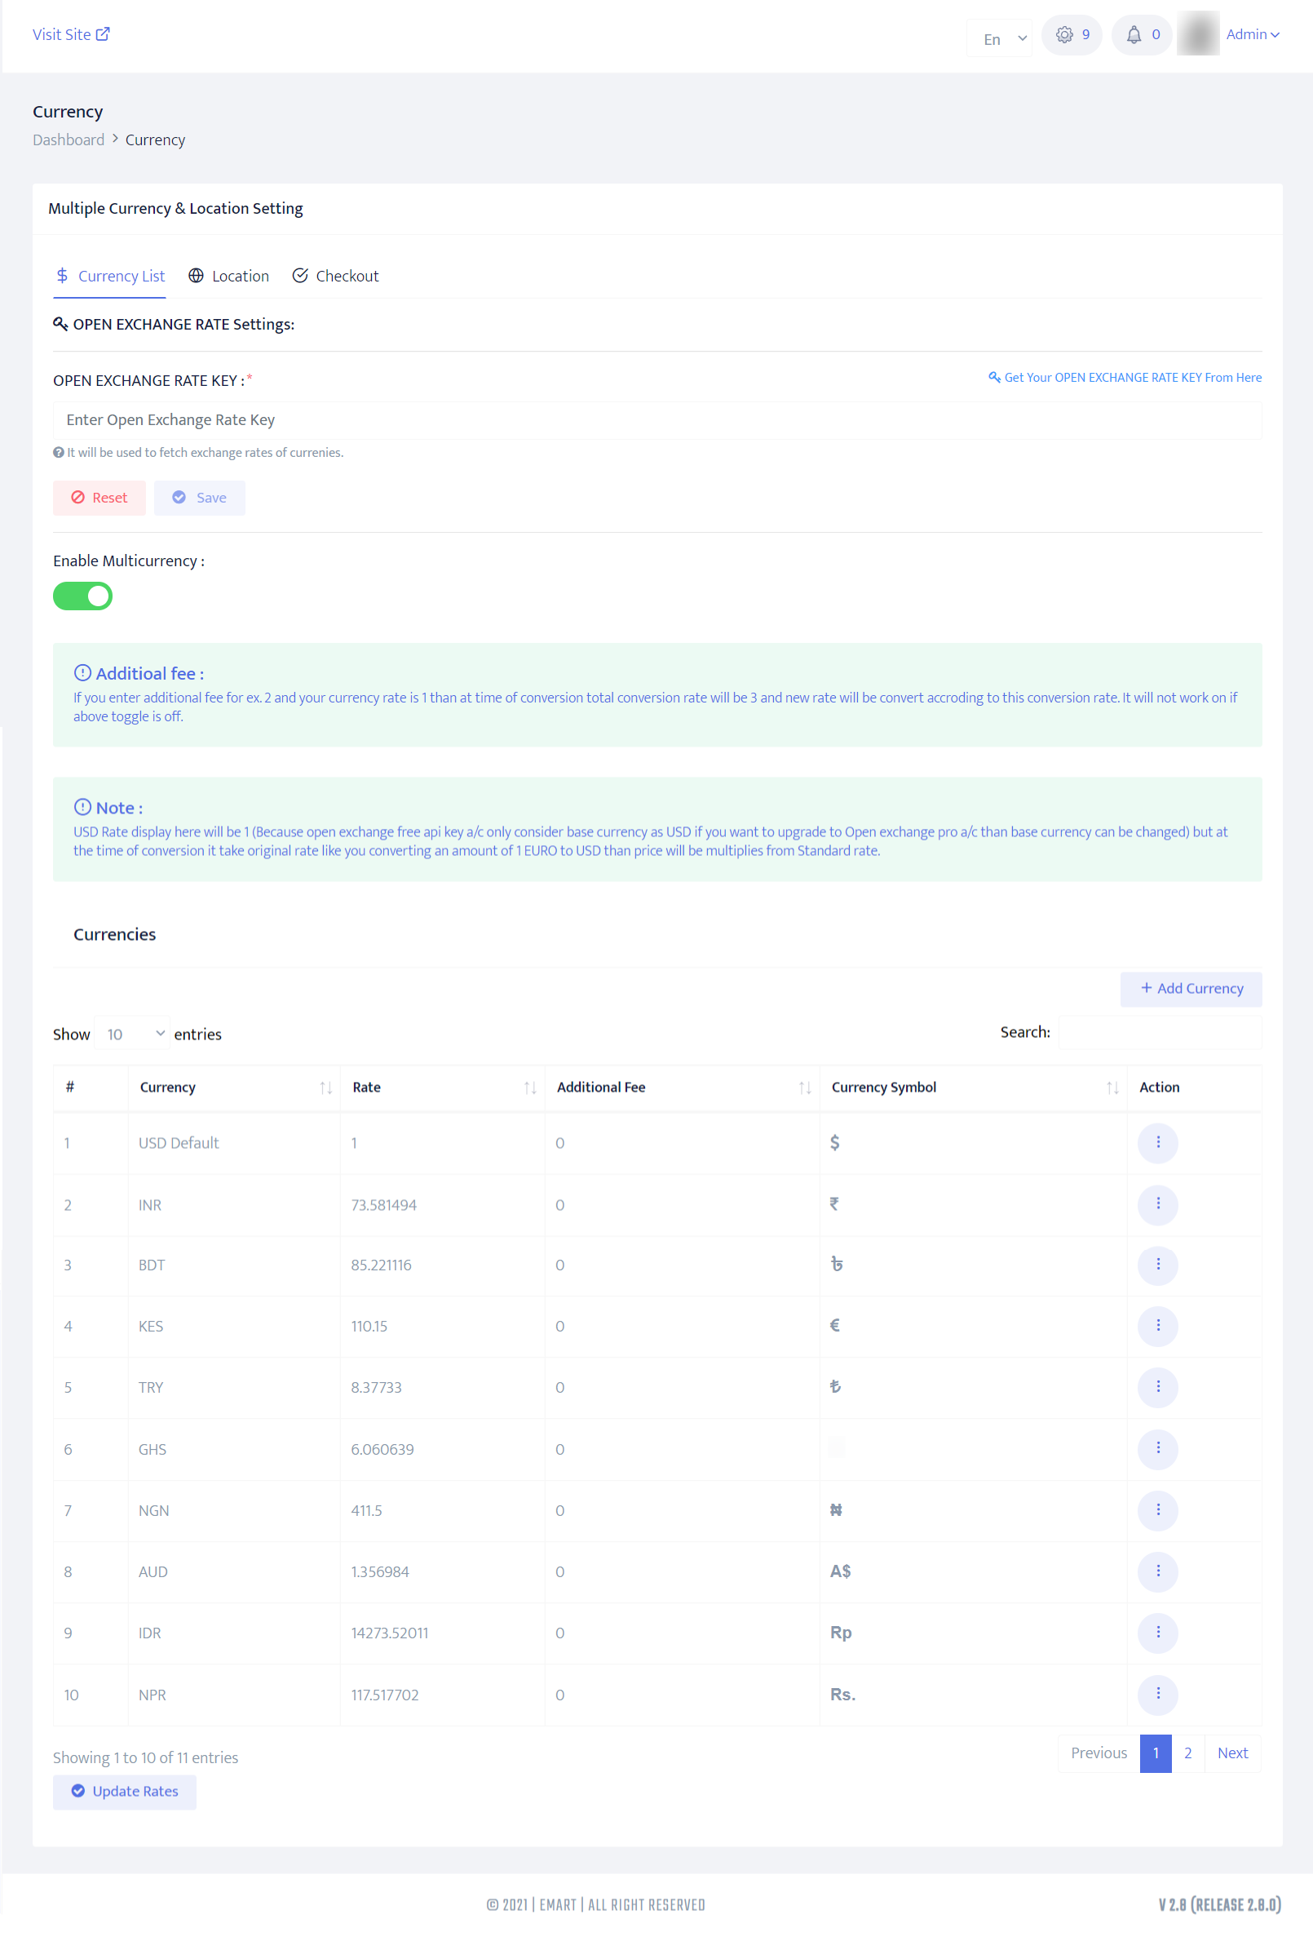Open action menu for NGN row
The height and width of the screenshot is (1941, 1313).
click(1157, 1510)
